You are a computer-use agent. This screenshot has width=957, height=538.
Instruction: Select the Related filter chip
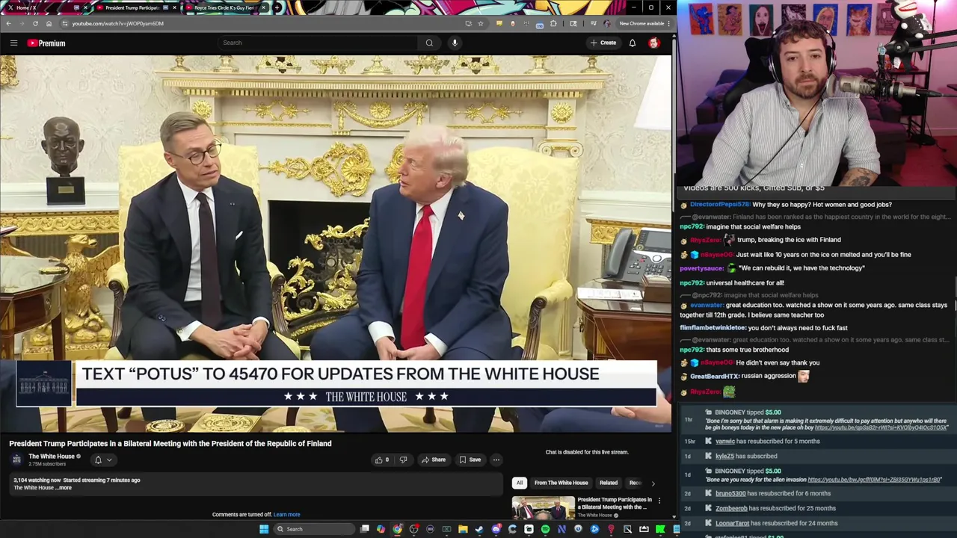(609, 483)
